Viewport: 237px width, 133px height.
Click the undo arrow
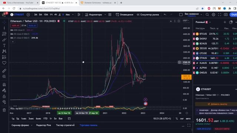pos(165,15)
